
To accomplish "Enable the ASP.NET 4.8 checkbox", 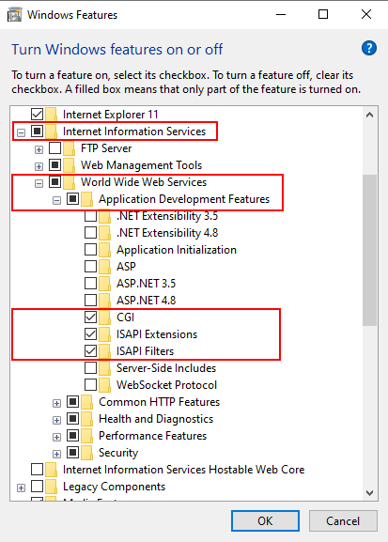I will 90,300.
